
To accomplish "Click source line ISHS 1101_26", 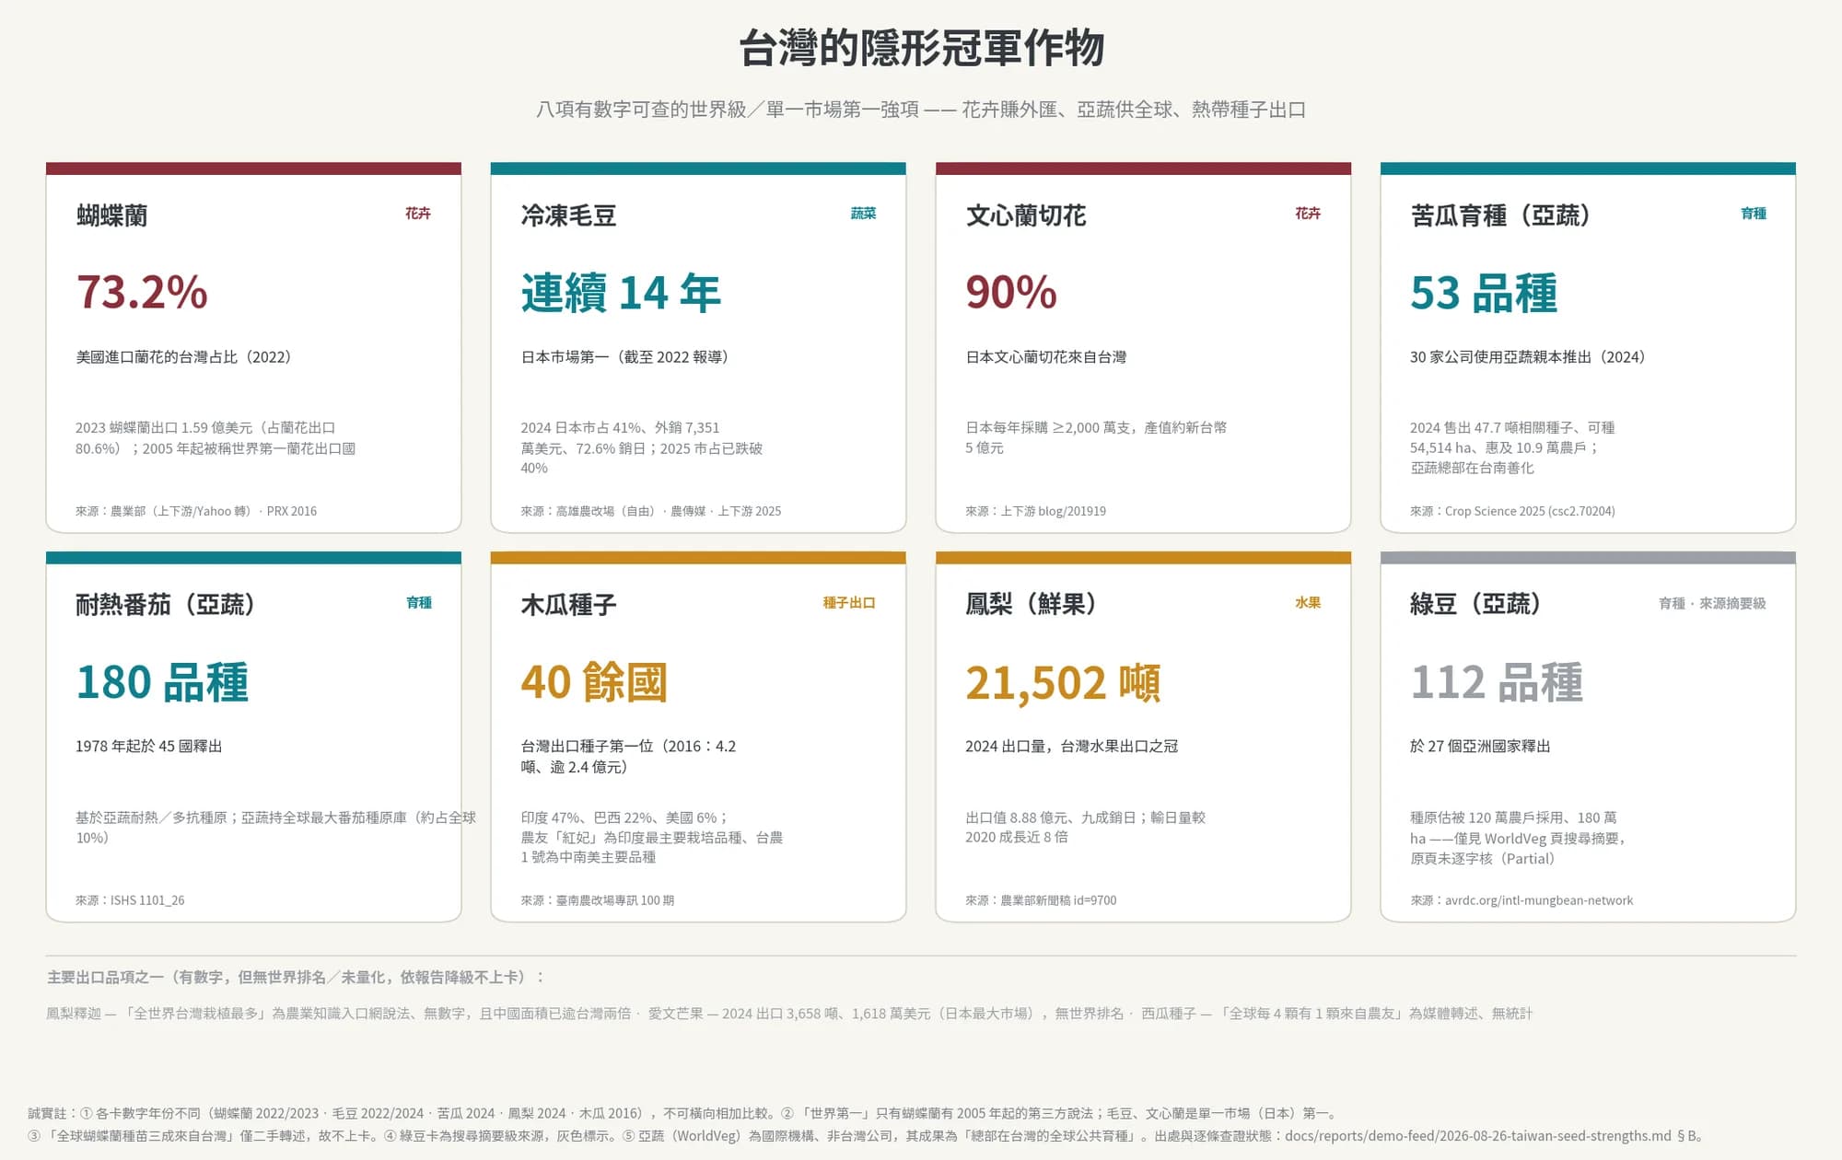I will click(x=130, y=900).
